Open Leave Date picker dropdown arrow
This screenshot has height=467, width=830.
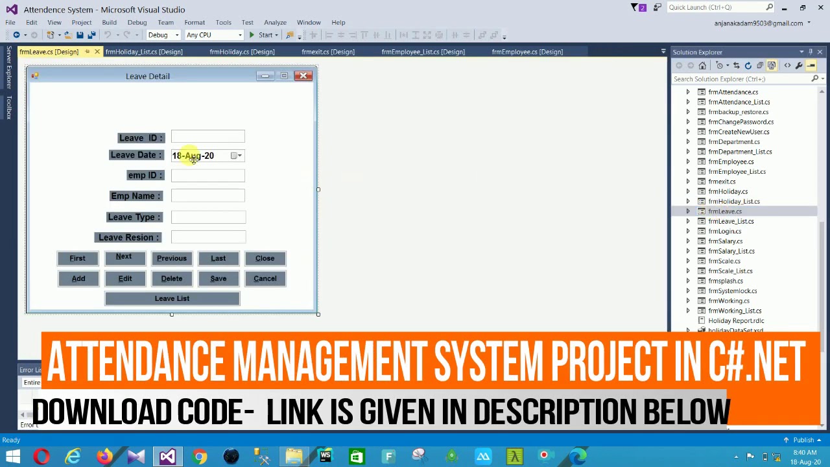point(239,156)
